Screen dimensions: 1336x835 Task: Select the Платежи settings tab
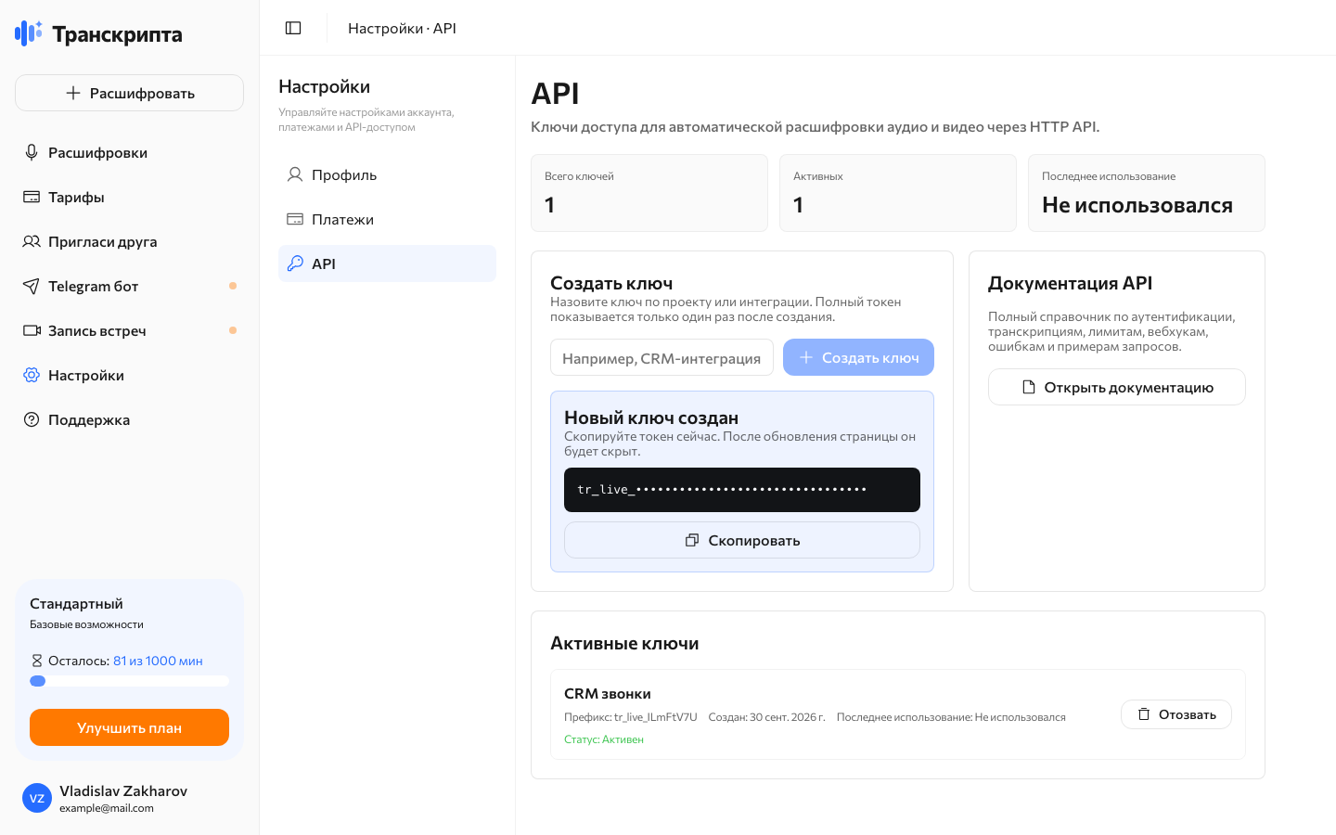click(x=387, y=219)
